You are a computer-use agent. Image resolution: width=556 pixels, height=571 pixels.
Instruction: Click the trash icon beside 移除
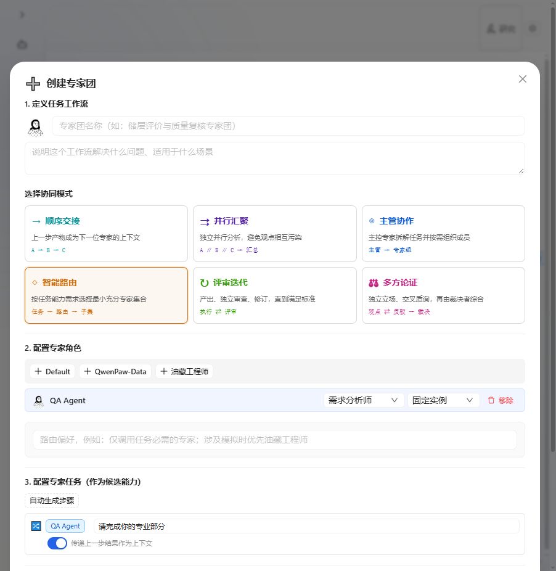491,400
